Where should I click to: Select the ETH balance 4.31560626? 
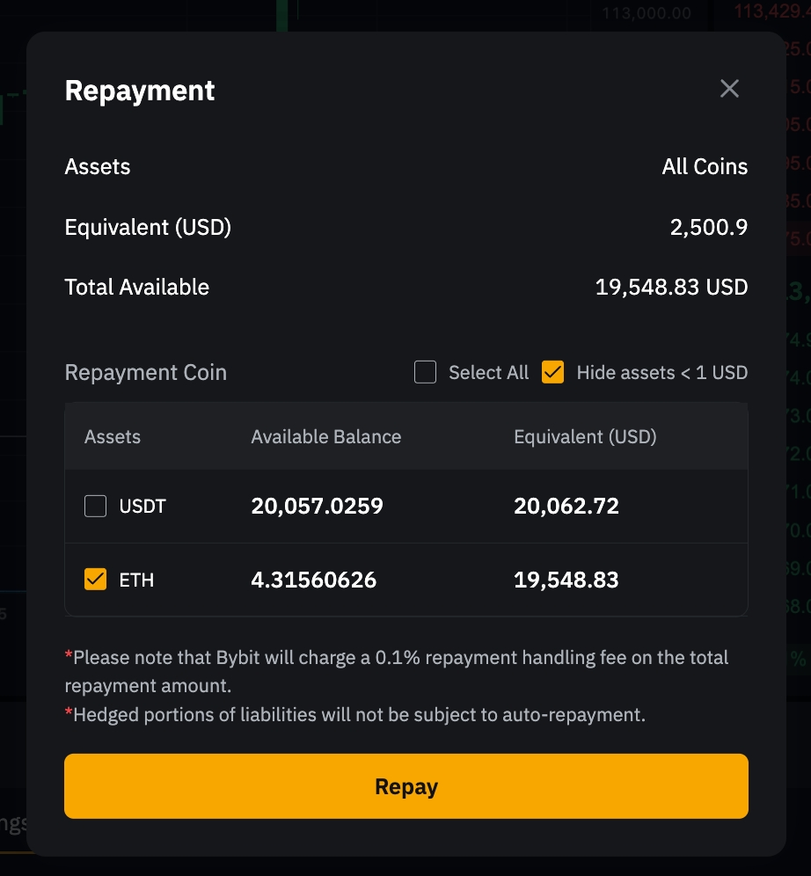point(313,580)
